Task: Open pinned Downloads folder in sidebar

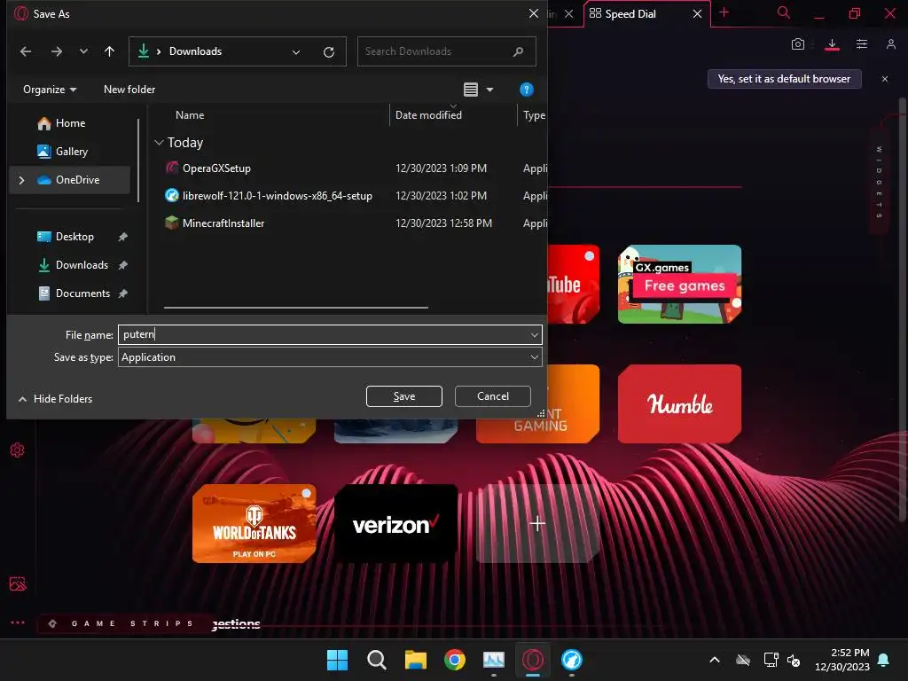Action: pos(82,265)
